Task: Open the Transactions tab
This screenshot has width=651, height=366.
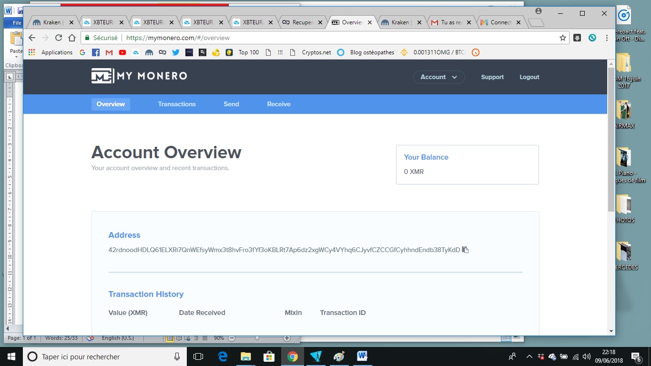Action: pos(177,104)
